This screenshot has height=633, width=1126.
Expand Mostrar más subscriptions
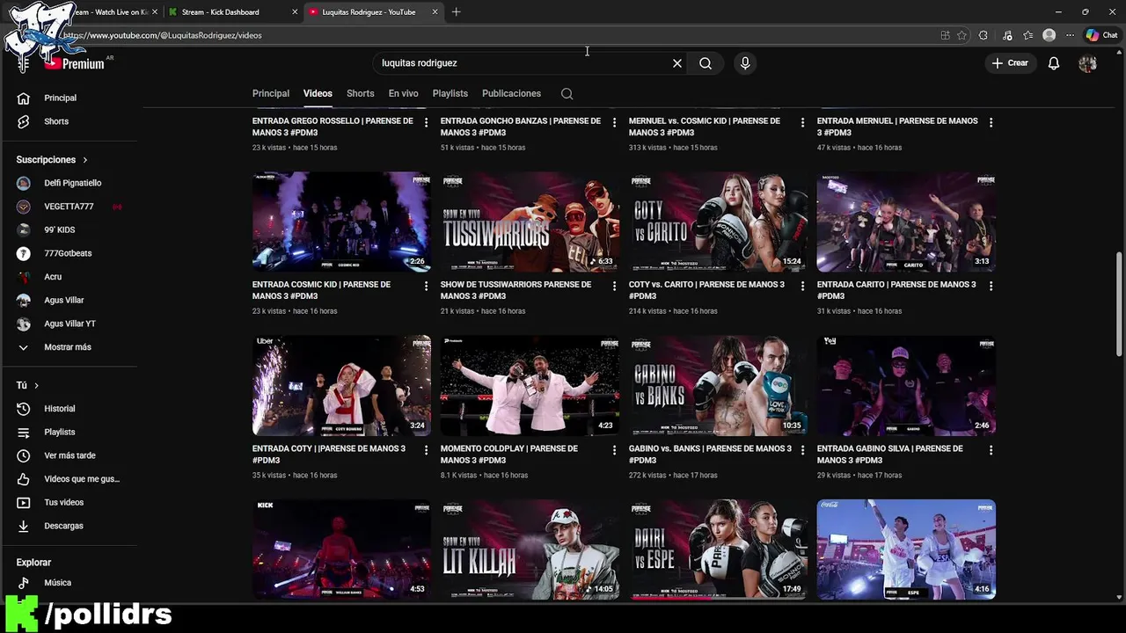pos(69,347)
